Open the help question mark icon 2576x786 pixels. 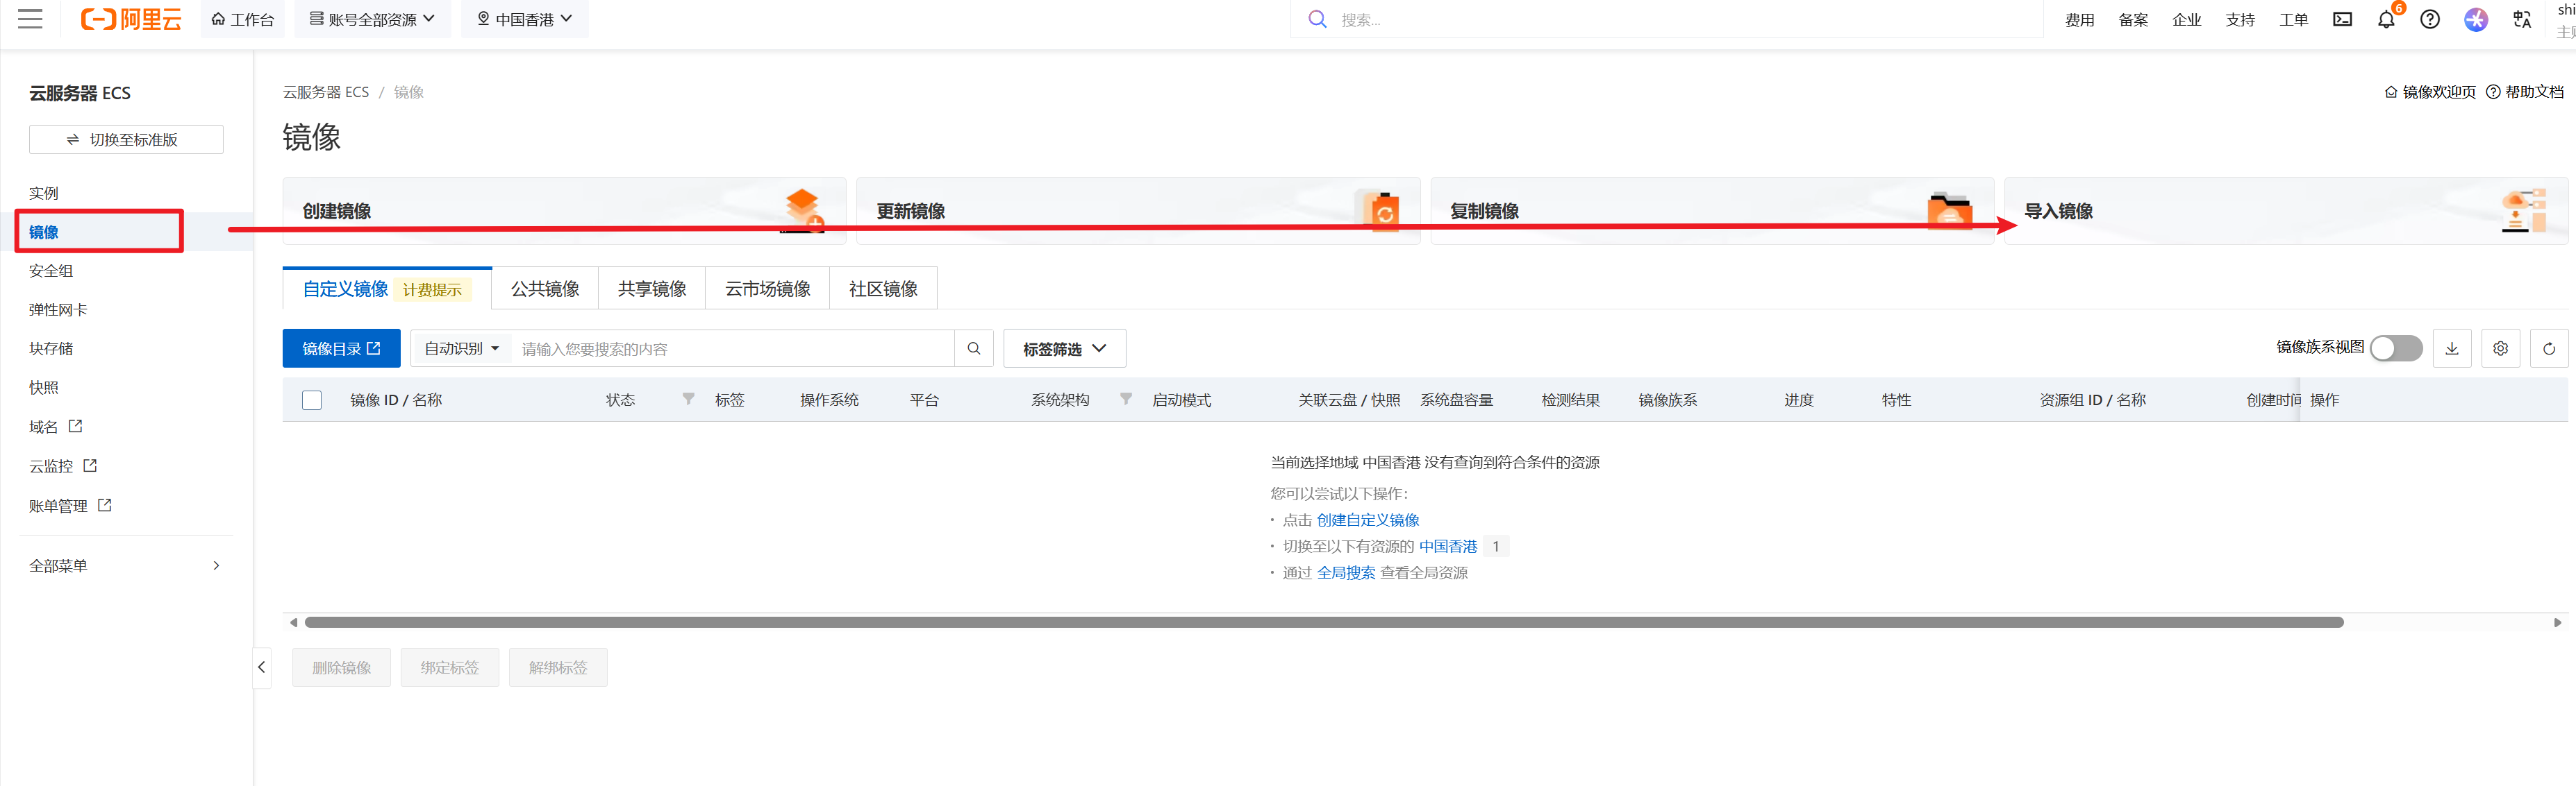pyautogui.click(x=2429, y=19)
